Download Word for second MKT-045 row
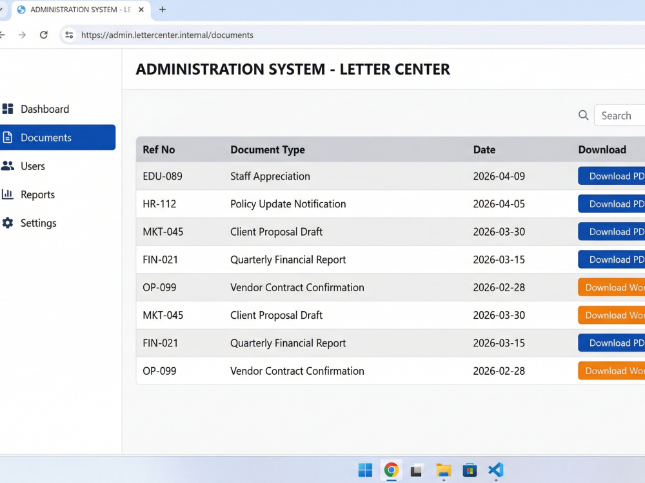The width and height of the screenshot is (645, 483). click(611, 315)
